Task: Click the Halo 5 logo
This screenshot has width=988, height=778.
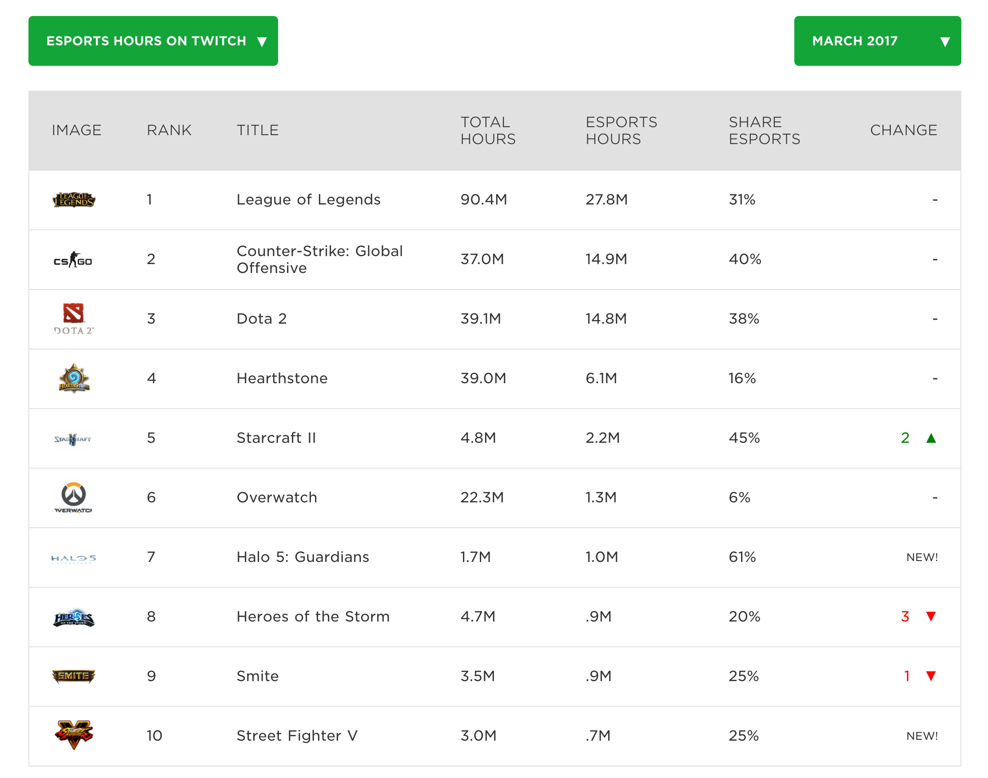Action: tap(74, 557)
